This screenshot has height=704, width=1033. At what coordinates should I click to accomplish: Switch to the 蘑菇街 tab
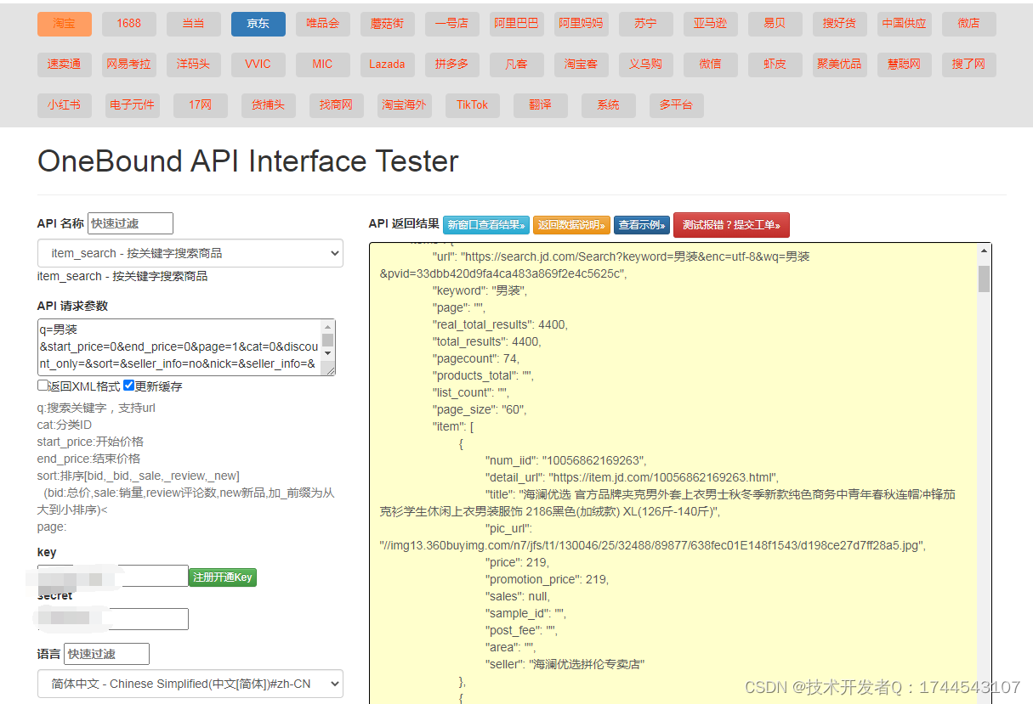[x=388, y=24]
